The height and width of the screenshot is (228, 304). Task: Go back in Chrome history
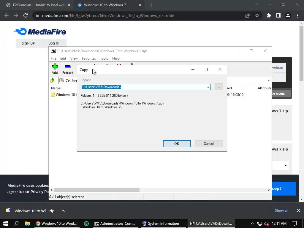(7, 15)
